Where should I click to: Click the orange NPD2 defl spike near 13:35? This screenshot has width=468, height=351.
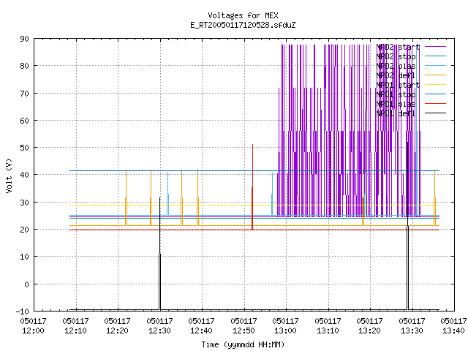pyautogui.click(x=434, y=198)
